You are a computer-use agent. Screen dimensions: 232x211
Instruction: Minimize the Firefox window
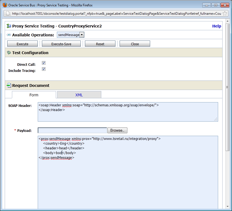click(x=206, y=5)
